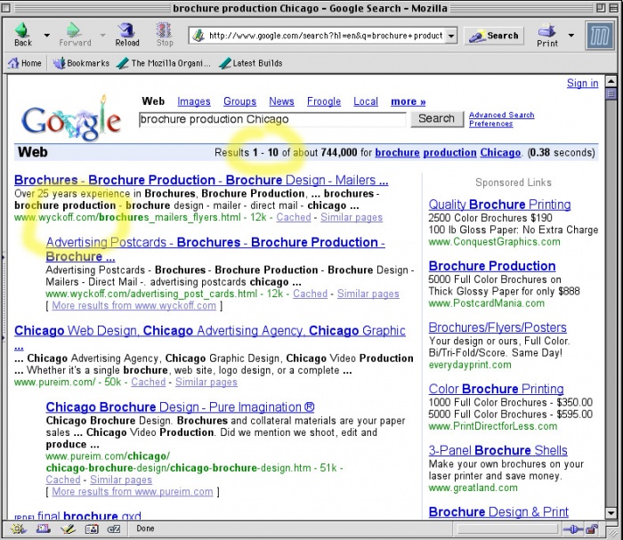Open Chicago Brochure Design - Pure Imagination
This screenshot has height=540, width=623.
coord(180,407)
